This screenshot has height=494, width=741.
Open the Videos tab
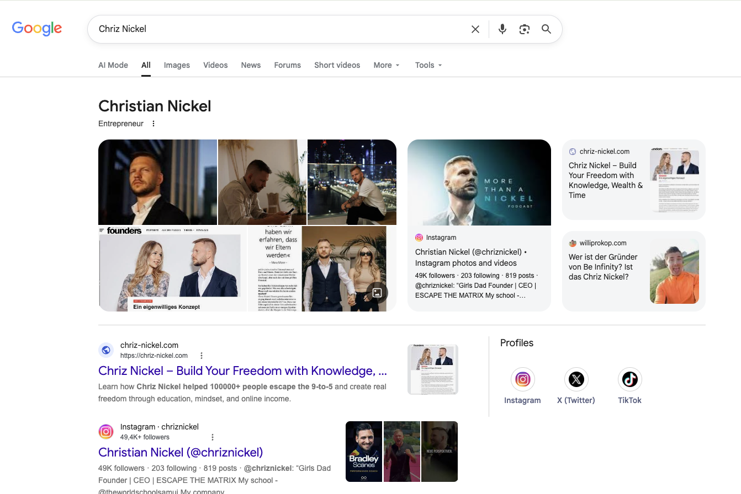click(215, 65)
